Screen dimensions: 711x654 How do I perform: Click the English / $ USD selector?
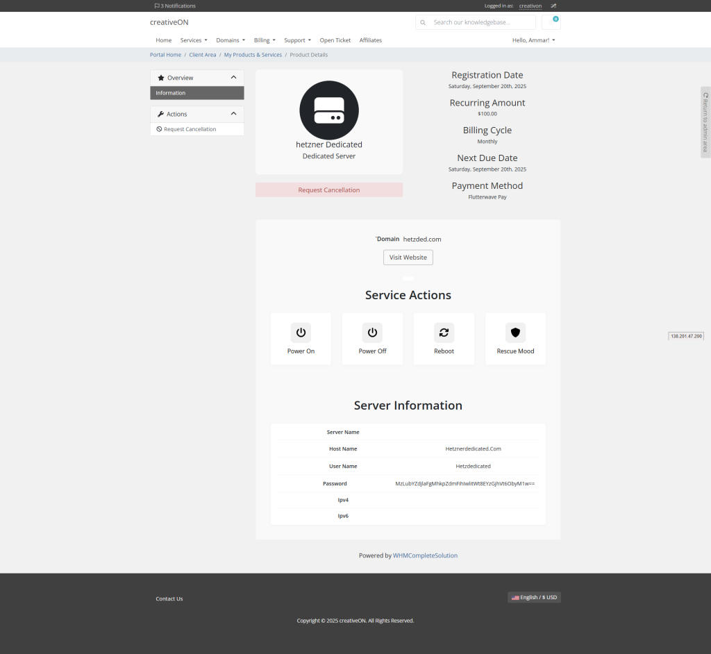click(534, 597)
